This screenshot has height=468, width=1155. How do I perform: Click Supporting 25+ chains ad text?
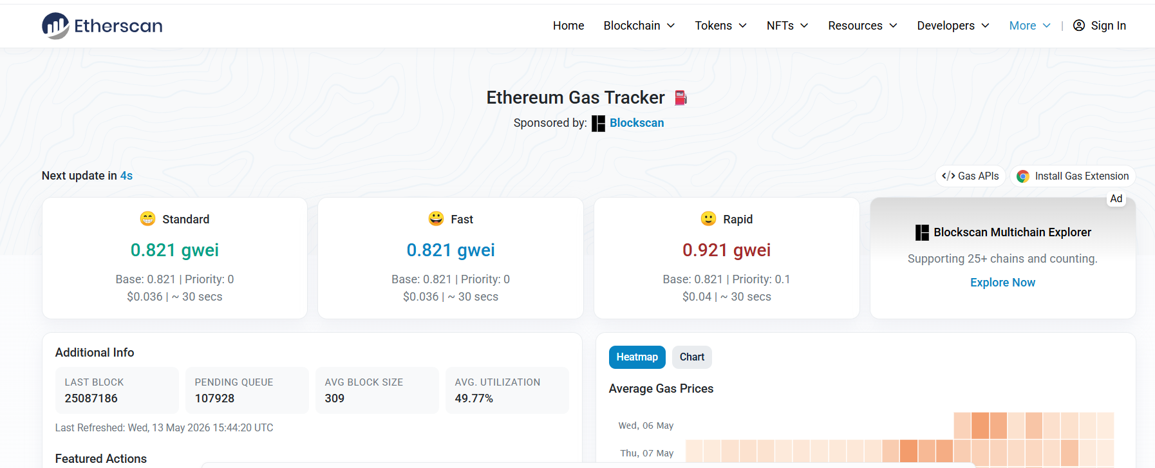[x=1002, y=259]
